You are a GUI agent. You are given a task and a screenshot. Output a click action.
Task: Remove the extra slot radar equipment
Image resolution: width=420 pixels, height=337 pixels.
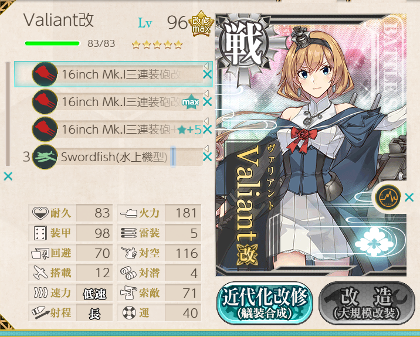pos(409,198)
